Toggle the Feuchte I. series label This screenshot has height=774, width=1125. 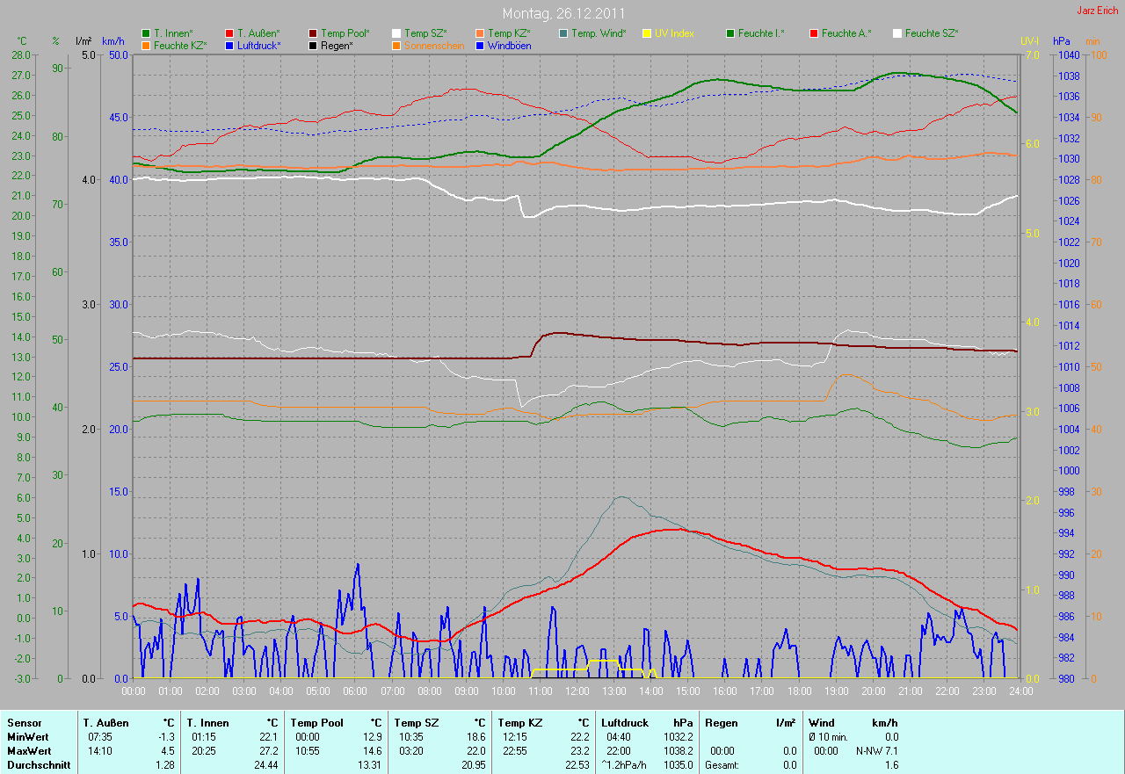click(761, 33)
